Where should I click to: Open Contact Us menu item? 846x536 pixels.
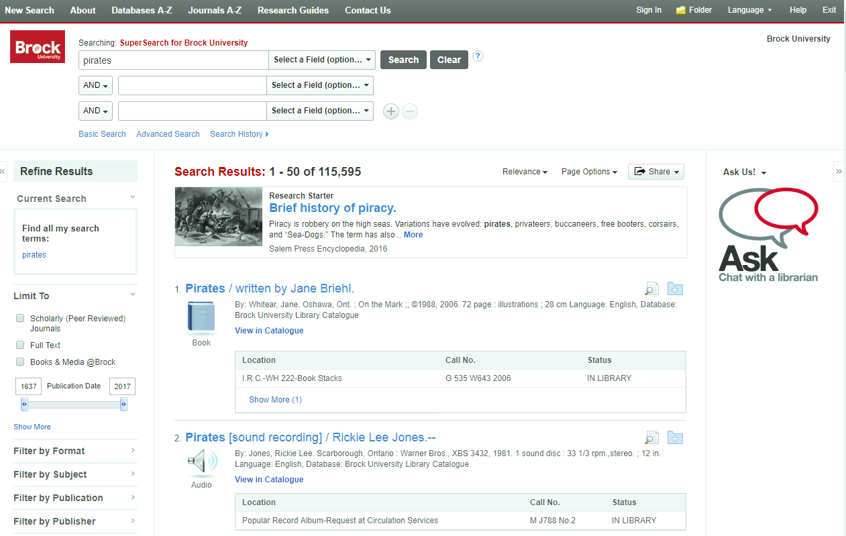click(x=368, y=10)
